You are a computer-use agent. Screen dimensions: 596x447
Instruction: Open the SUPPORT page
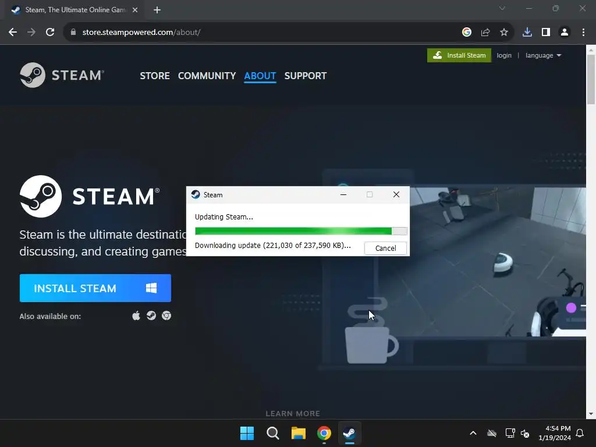[305, 76]
